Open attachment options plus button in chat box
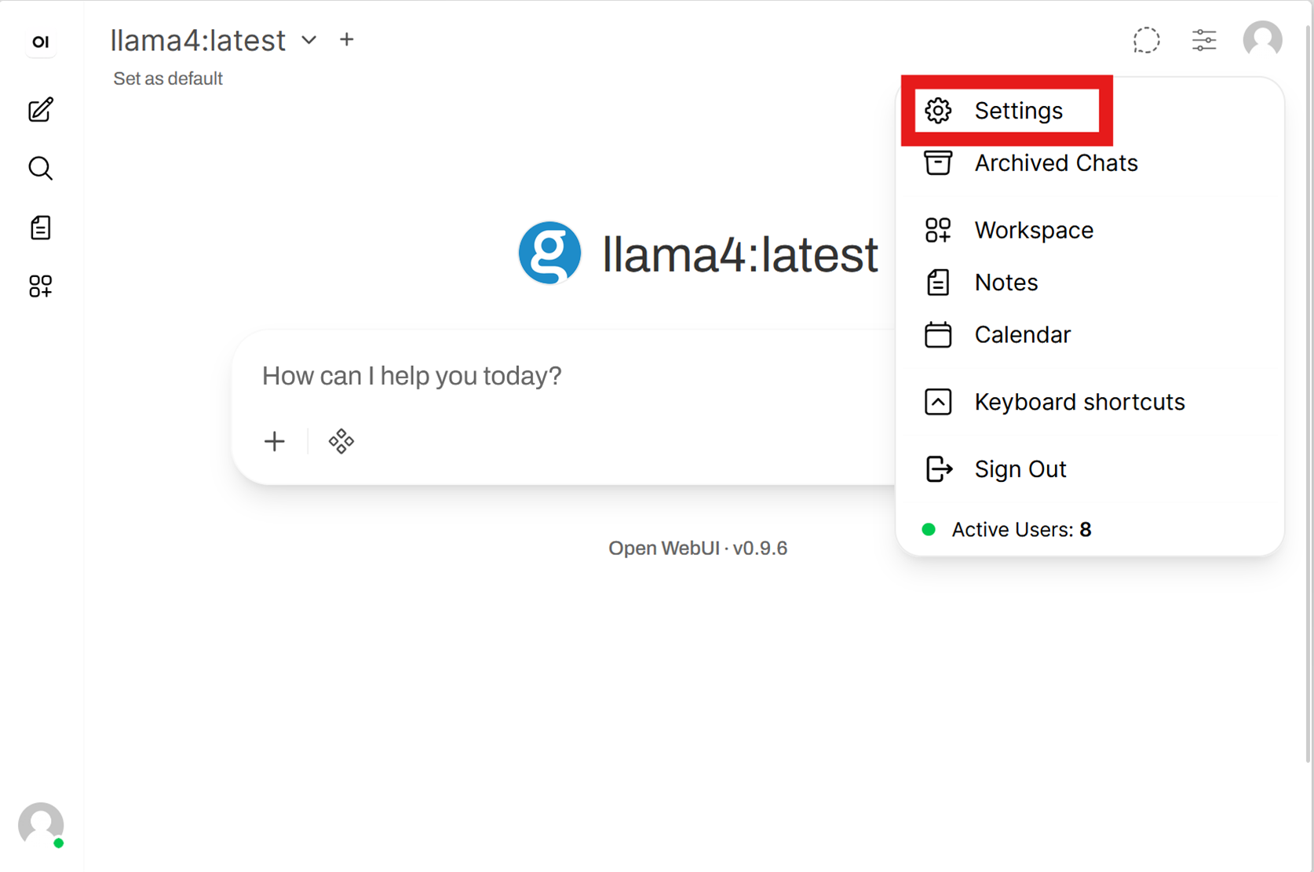This screenshot has height=872, width=1314. pos(275,441)
